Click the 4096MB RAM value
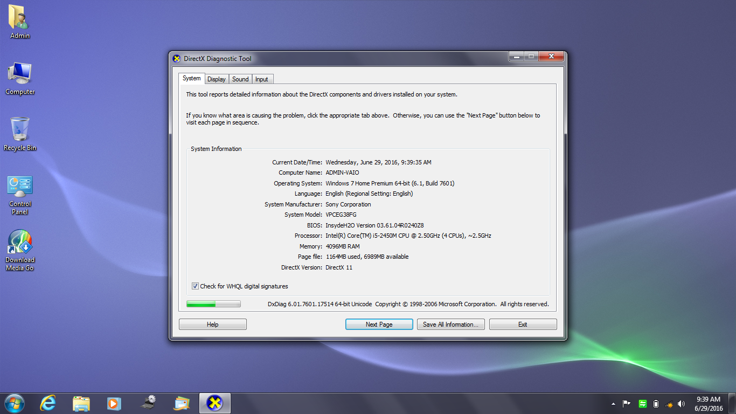736x414 pixels. (343, 246)
